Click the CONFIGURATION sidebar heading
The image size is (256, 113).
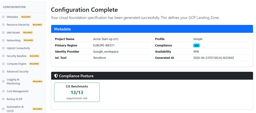pyautogui.click(x=14, y=7)
